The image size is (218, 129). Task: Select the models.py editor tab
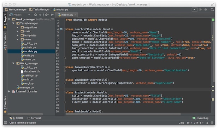coord(67,15)
